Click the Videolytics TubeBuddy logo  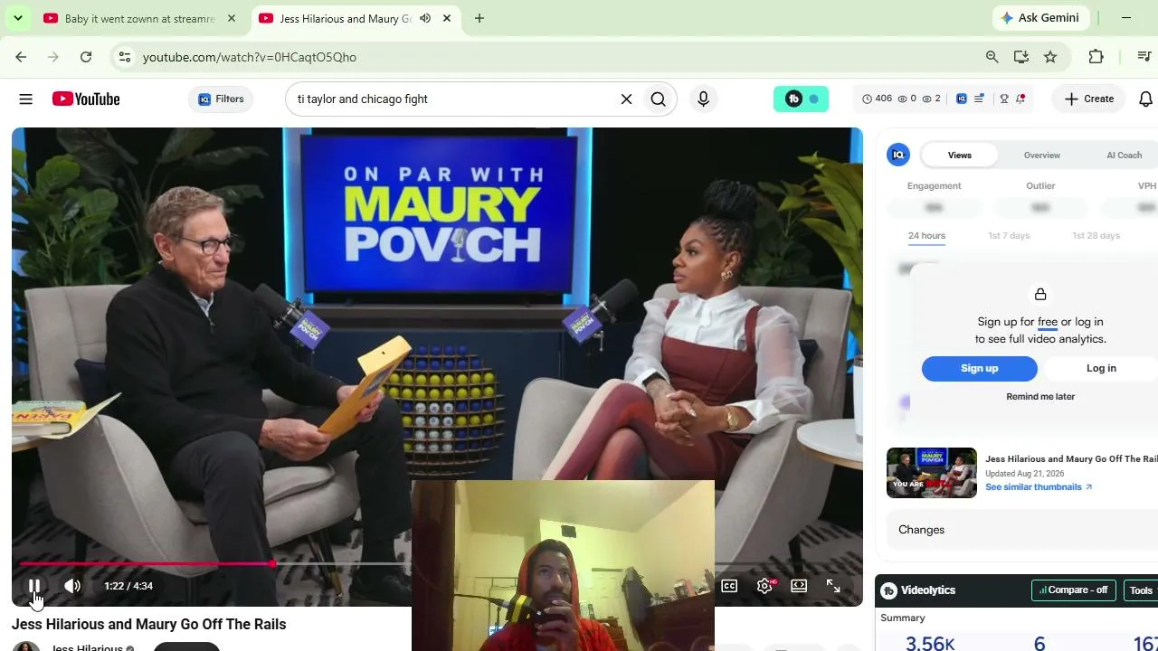tap(889, 590)
